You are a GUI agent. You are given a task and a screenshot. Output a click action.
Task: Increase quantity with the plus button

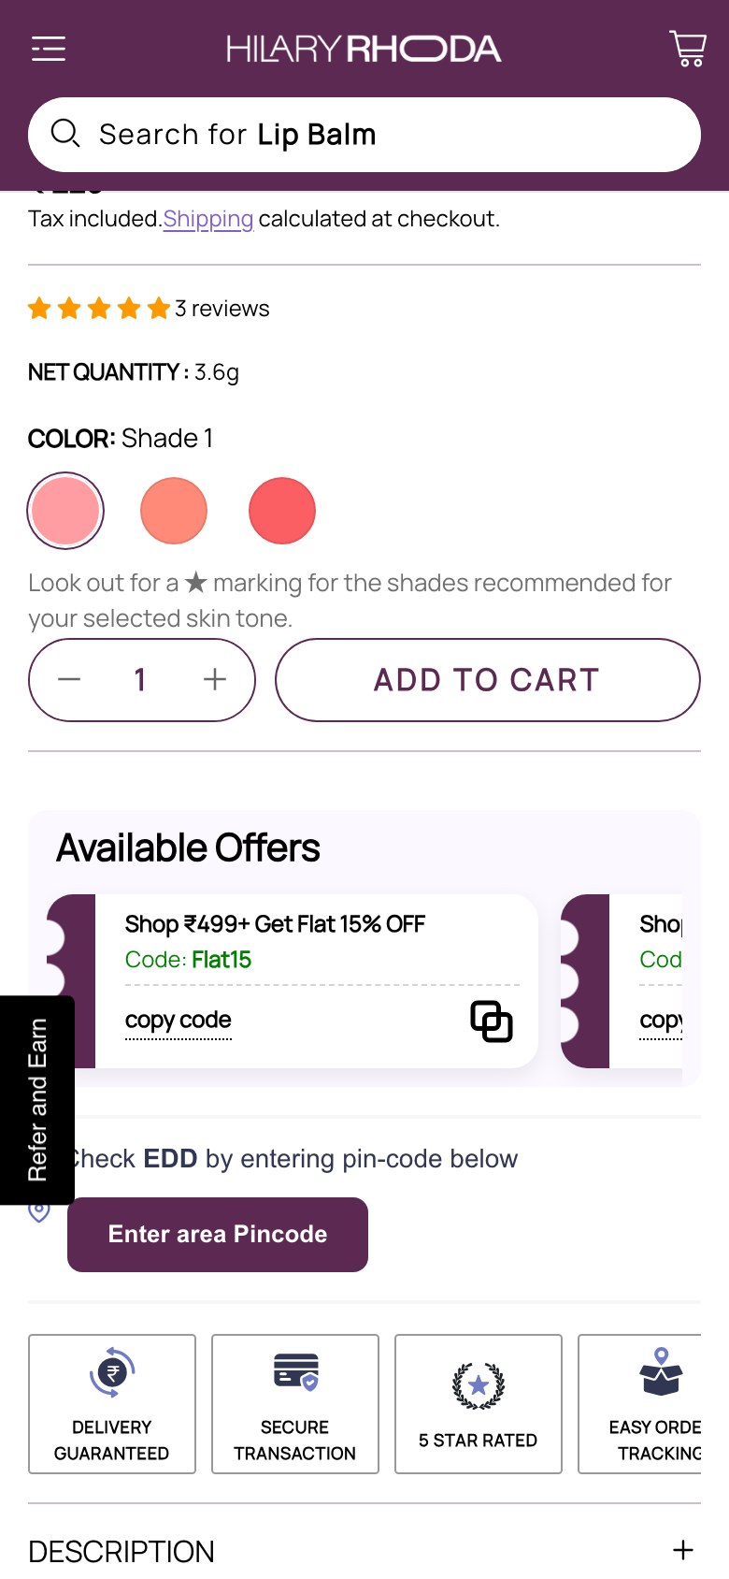215,680
